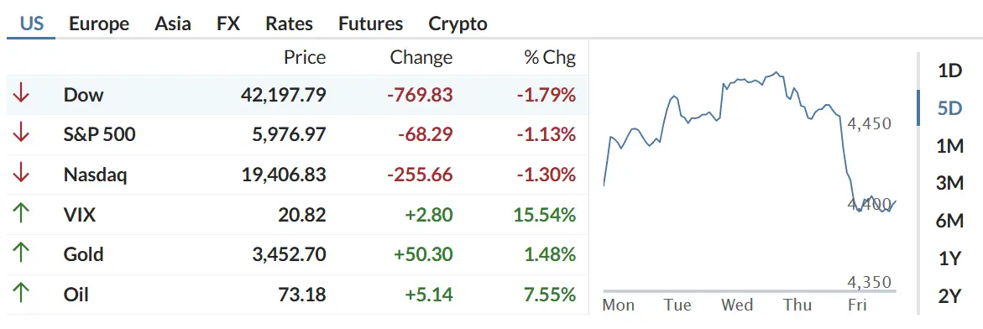The image size is (983, 329).
Task: Set chart range to 1D
Action: (x=949, y=70)
